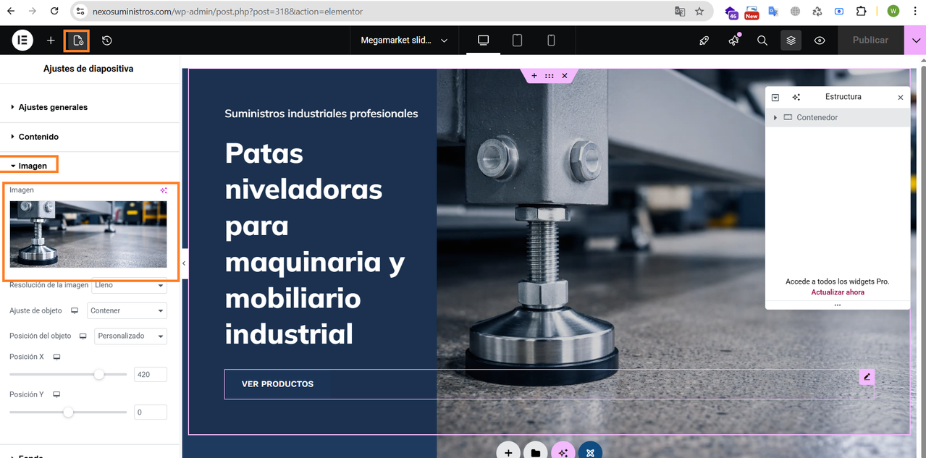Reload the browser page
The image size is (926, 458).
point(55,12)
